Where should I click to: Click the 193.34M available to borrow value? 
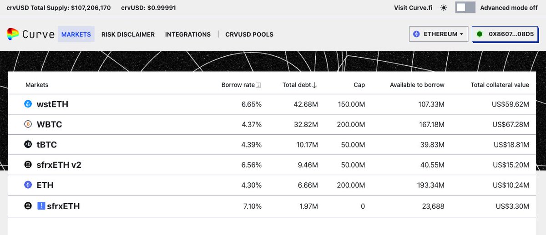click(x=431, y=185)
